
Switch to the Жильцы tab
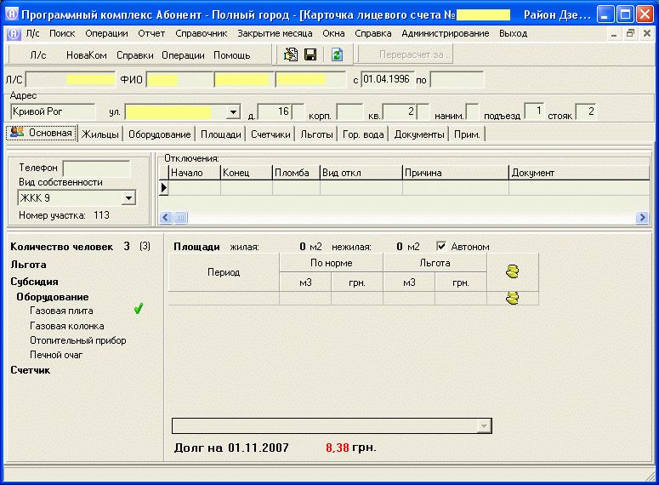100,134
